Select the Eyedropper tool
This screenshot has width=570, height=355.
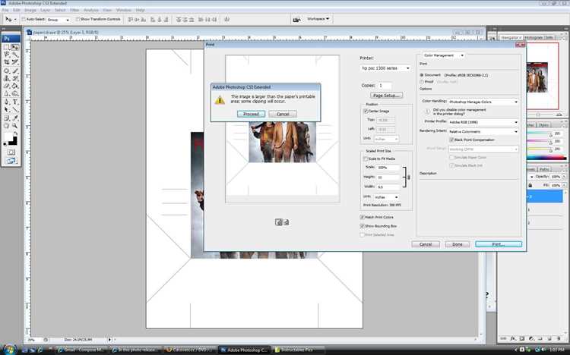(x=15, y=118)
